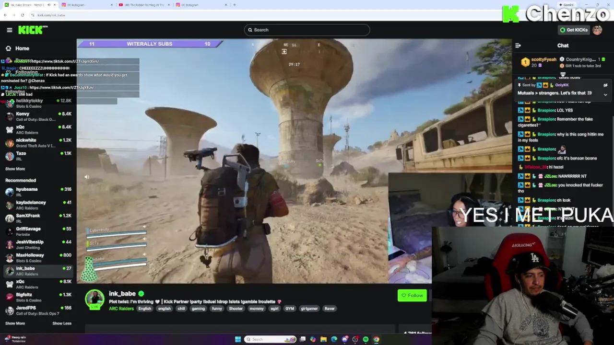Expand the pinned message chevron

coord(605,95)
